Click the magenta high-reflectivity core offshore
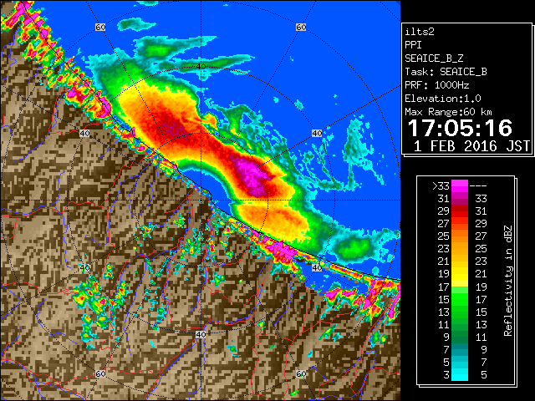 point(252,176)
